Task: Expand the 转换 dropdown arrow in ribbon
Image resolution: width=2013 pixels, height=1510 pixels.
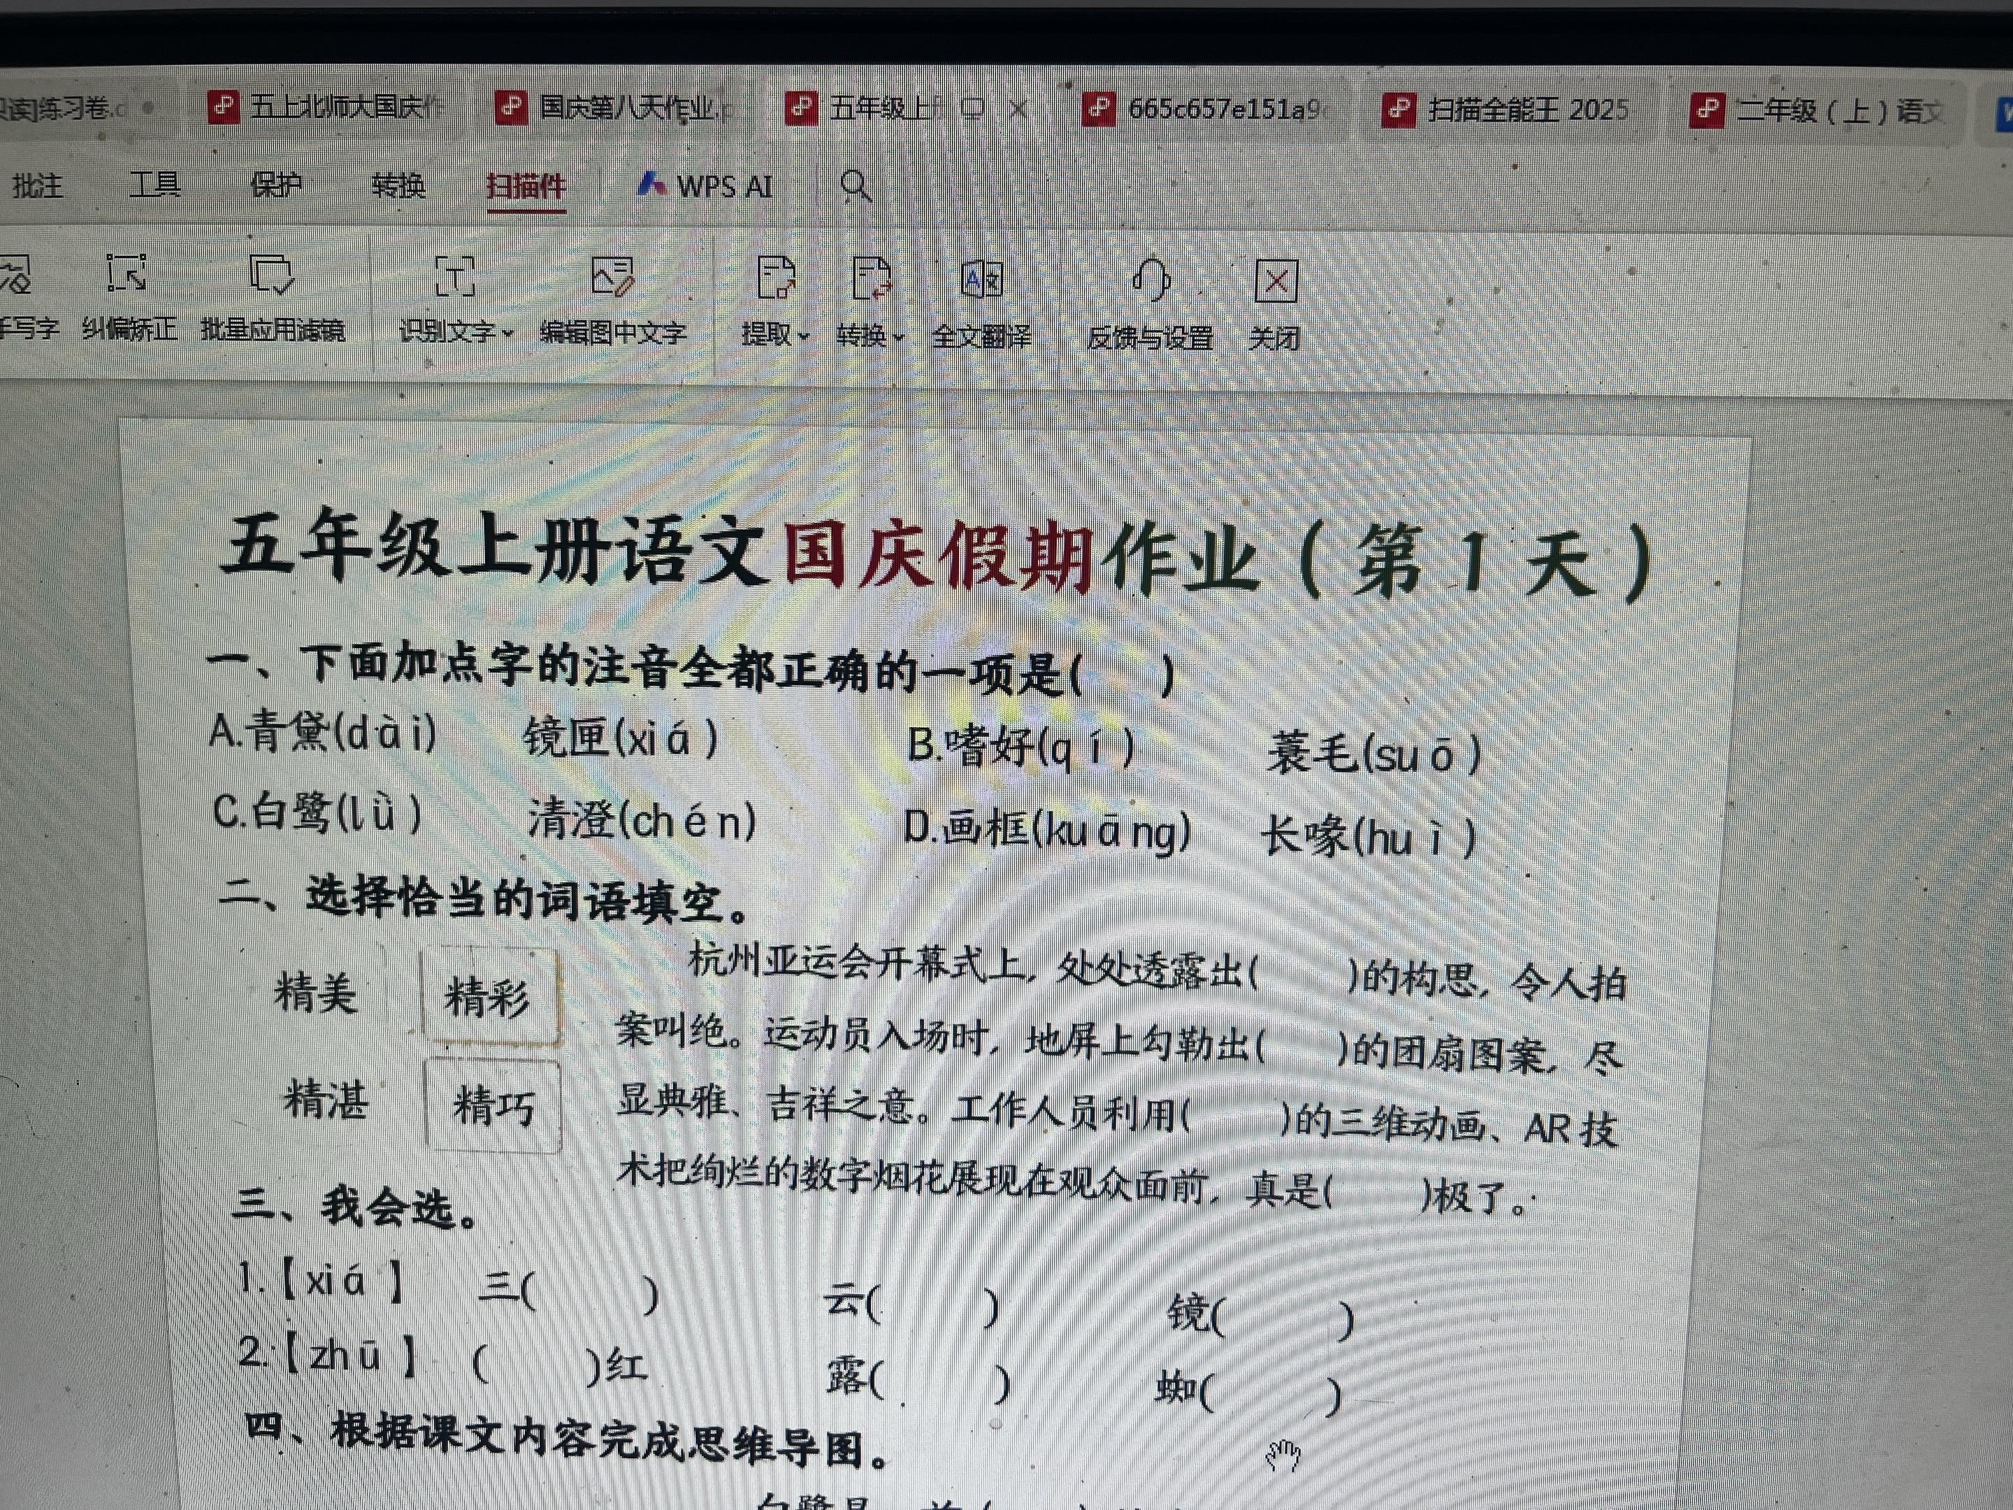Action: click(899, 338)
